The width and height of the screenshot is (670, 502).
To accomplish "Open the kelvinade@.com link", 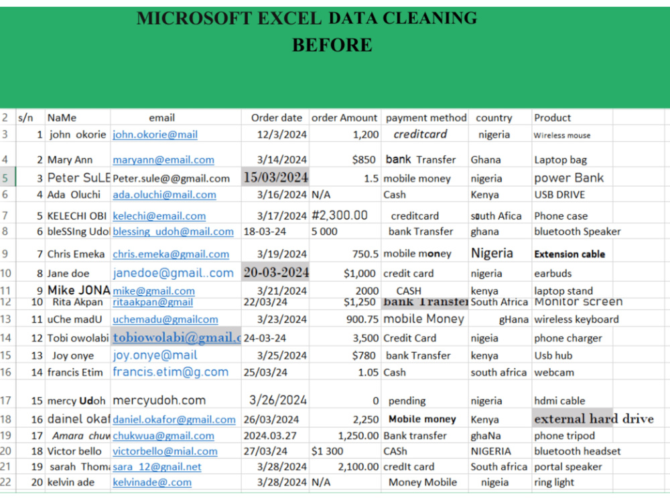I will tap(152, 483).
